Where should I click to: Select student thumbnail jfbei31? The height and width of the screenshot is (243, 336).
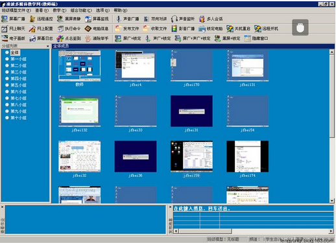point(191,111)
